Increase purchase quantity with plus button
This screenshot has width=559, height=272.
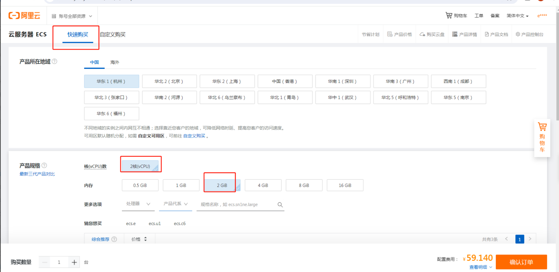click(74, 262)
